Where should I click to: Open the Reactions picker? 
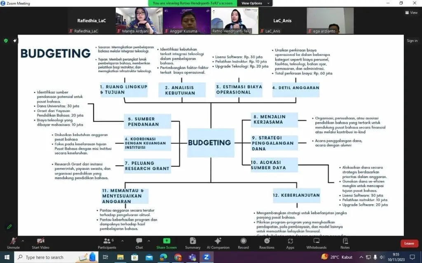click(267, 242)
